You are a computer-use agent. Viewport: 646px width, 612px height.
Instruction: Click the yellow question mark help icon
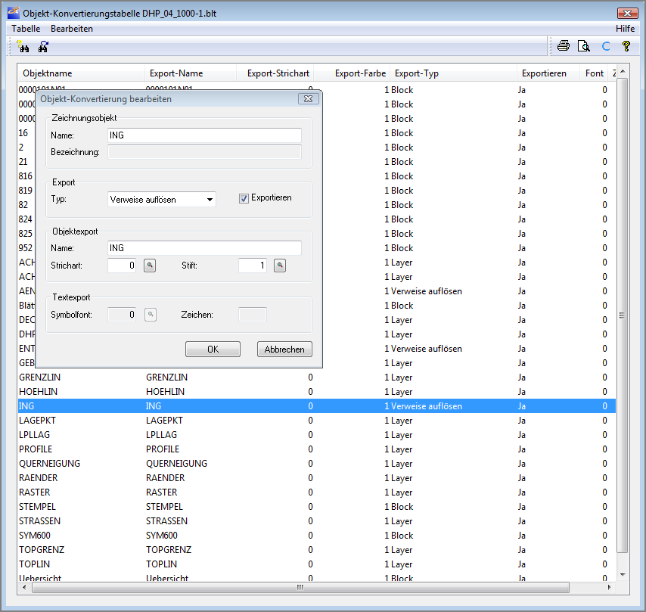(626, 45)
